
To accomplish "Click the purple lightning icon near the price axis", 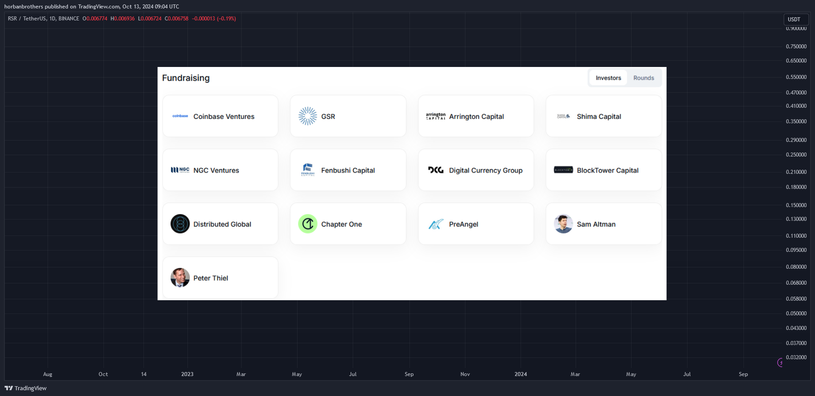I will pyautogui.click(x=780, y=363).
